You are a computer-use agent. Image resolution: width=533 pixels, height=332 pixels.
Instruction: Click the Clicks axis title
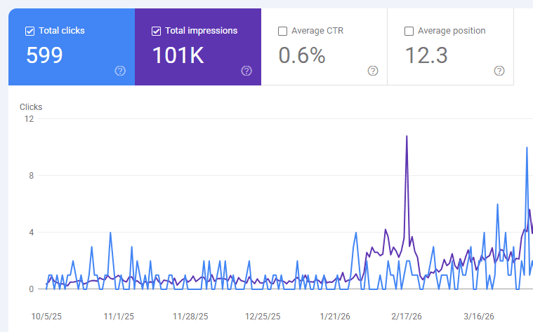click(31, 107)
